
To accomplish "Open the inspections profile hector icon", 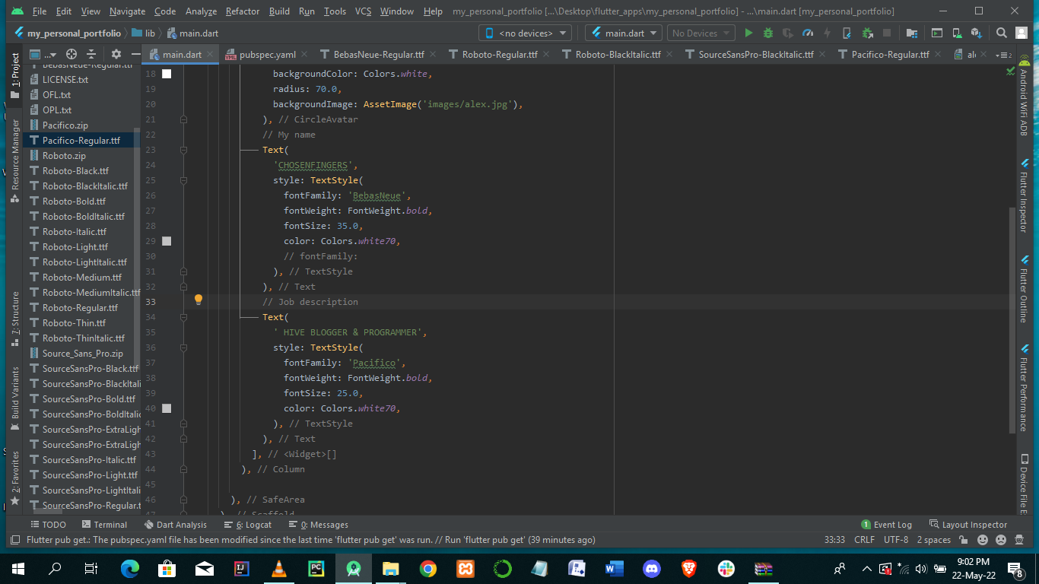I will [x=1020, y=540].
